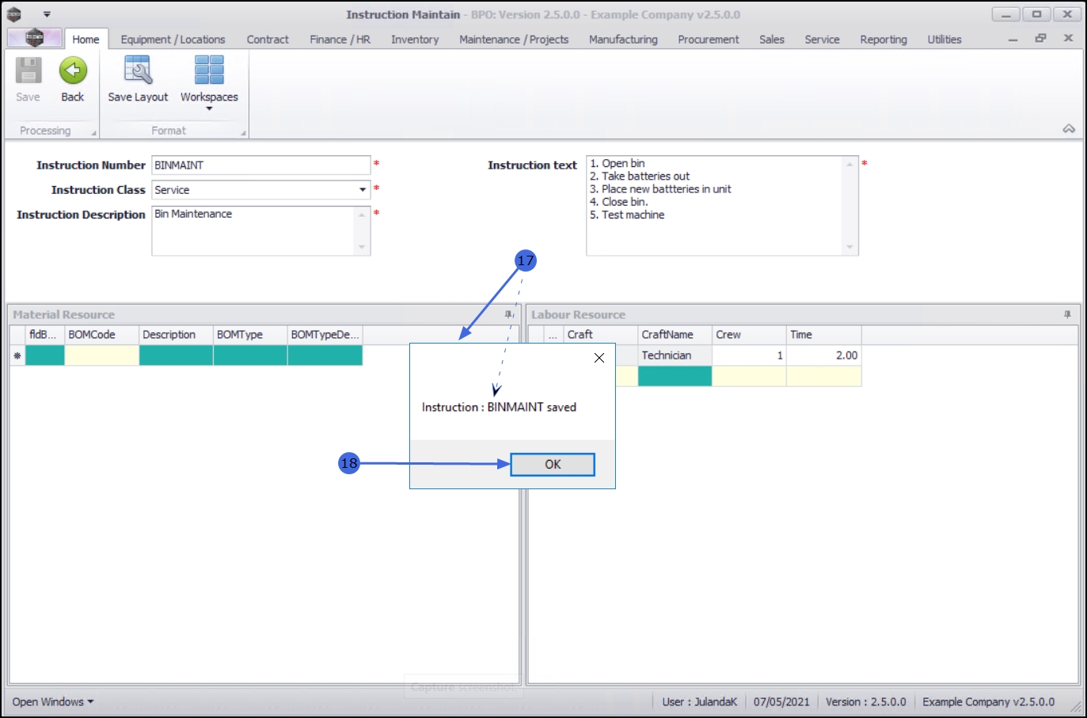1087x718 pixels.
Task: Click the fldB... column header
Action: [x=45, y=335]
